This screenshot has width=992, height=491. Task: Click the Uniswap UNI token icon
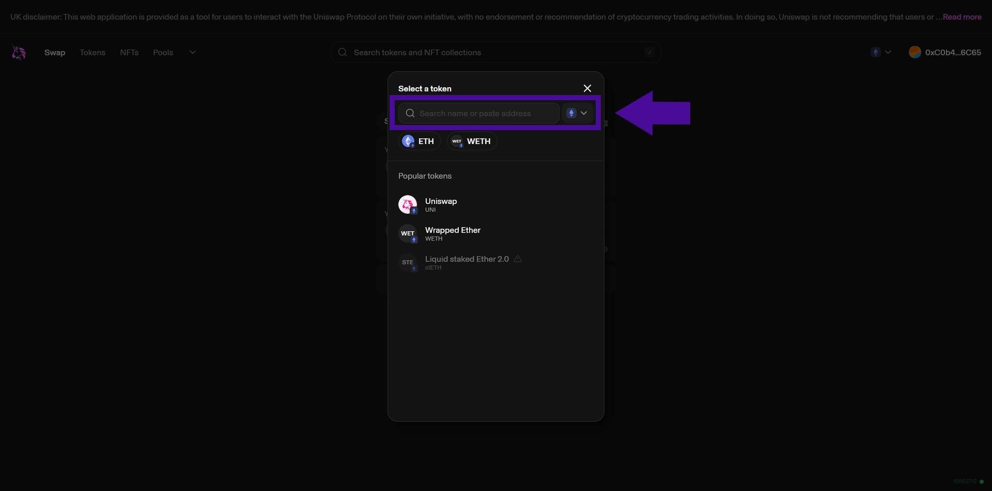(408, 204)
